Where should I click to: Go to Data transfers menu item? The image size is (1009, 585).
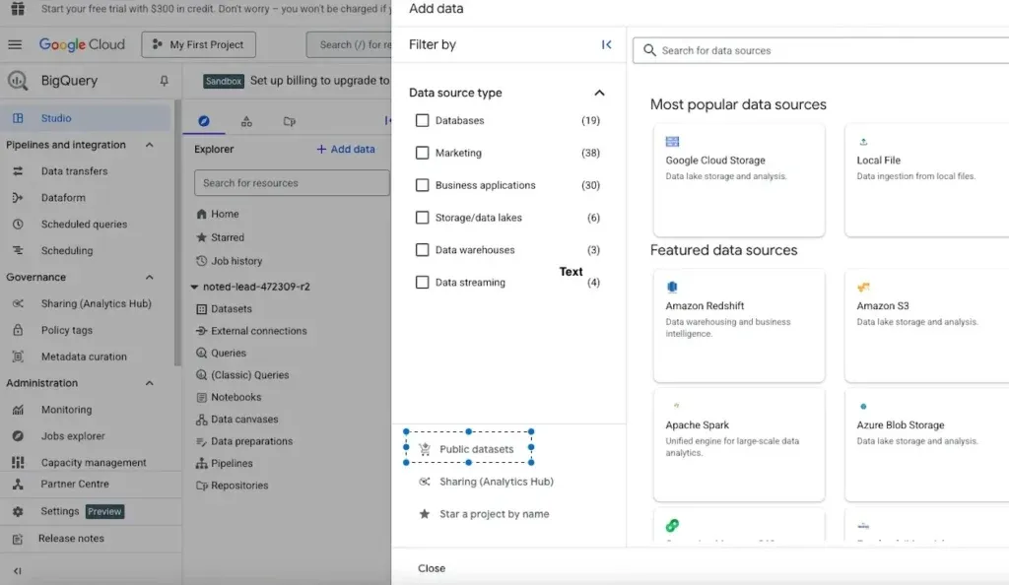pyautogui.click(x=74, y=171)
